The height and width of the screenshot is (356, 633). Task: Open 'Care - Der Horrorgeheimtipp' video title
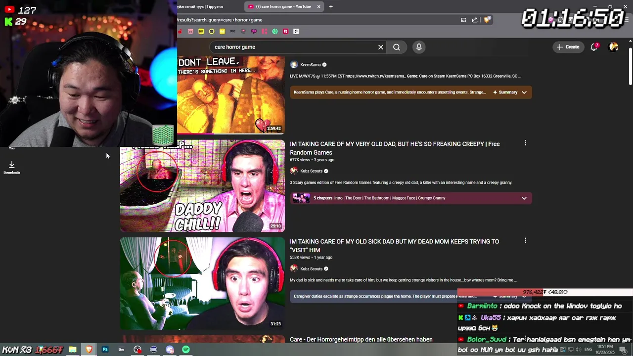(361, 340)
